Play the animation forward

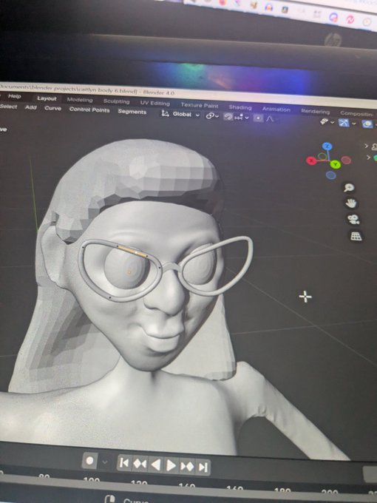click(171, 465)
